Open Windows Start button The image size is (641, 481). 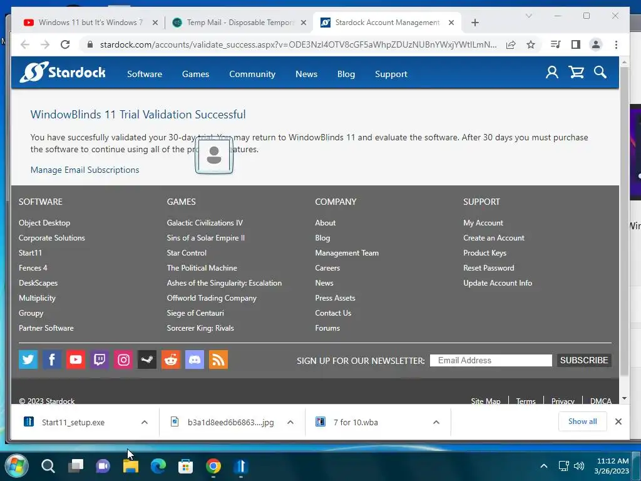(16, 465)
